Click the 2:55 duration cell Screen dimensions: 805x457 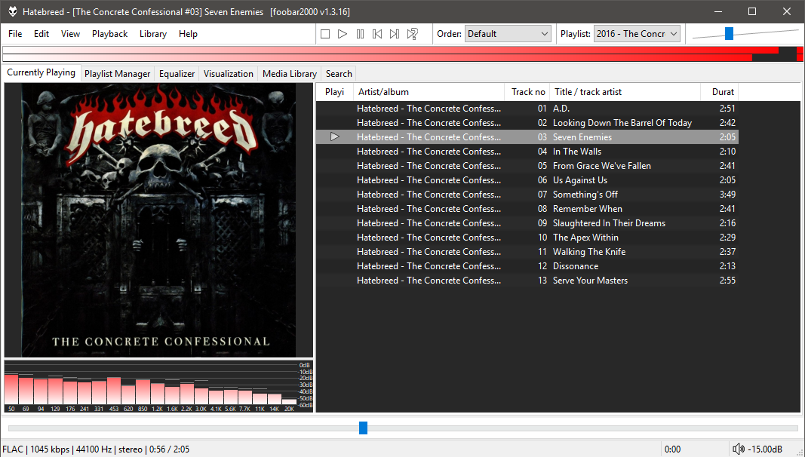pyautogui.click(x=727, y=281)
